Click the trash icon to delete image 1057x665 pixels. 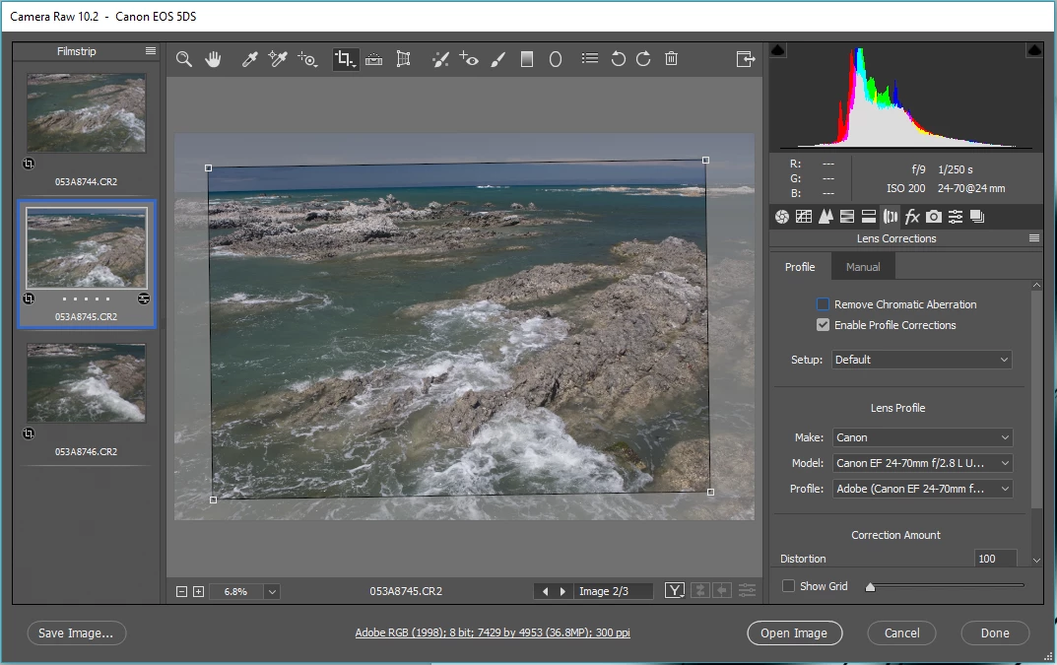pyautogui.click(x=671, y=59)
